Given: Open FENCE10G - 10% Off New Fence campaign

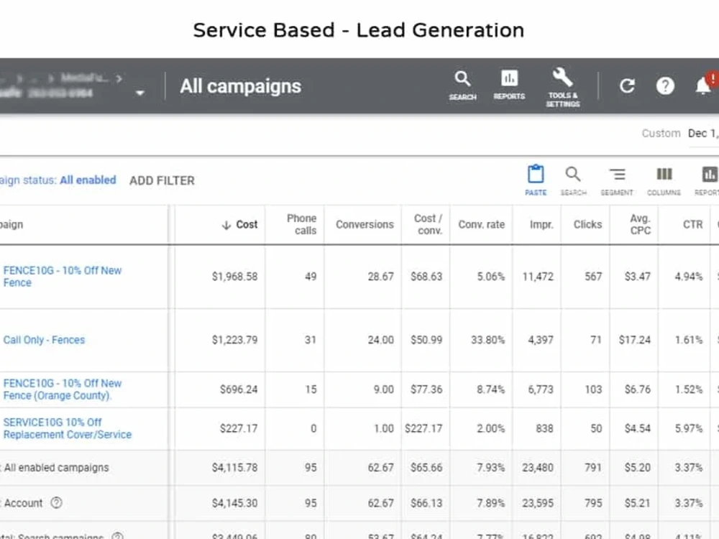Looking at the screenshot, I should pyautogui.click(x=63, y=277).
